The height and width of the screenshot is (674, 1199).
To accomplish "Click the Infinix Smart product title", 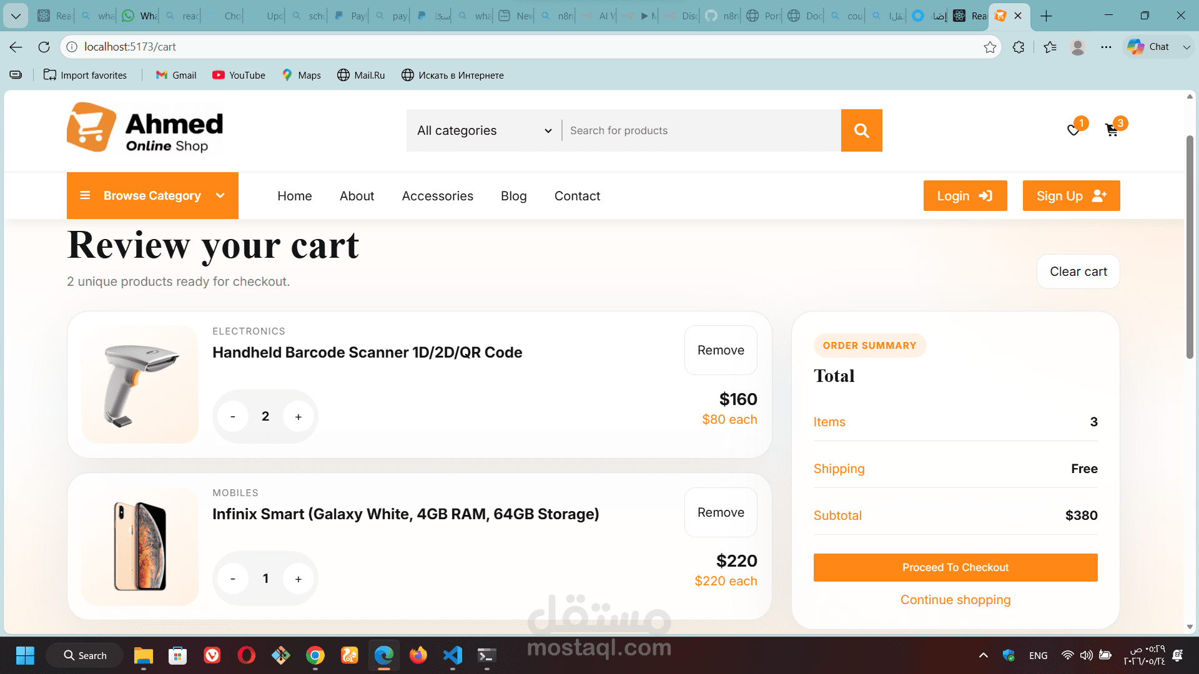I will coord(405,514).
